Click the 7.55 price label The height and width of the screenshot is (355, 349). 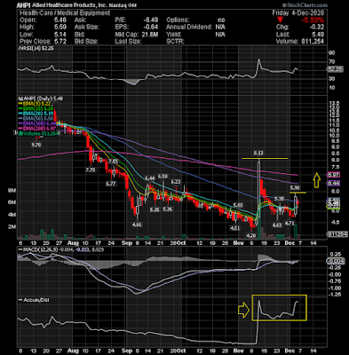113,162
